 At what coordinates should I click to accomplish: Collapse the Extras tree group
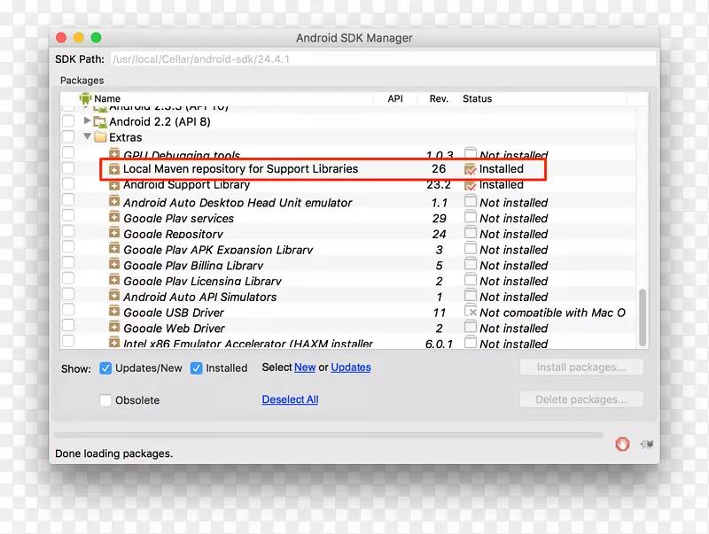(x=87, y=137)
